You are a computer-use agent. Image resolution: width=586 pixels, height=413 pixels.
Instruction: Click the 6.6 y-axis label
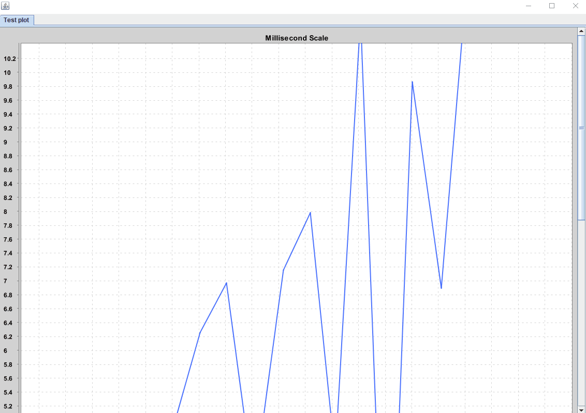click(8, 309)
